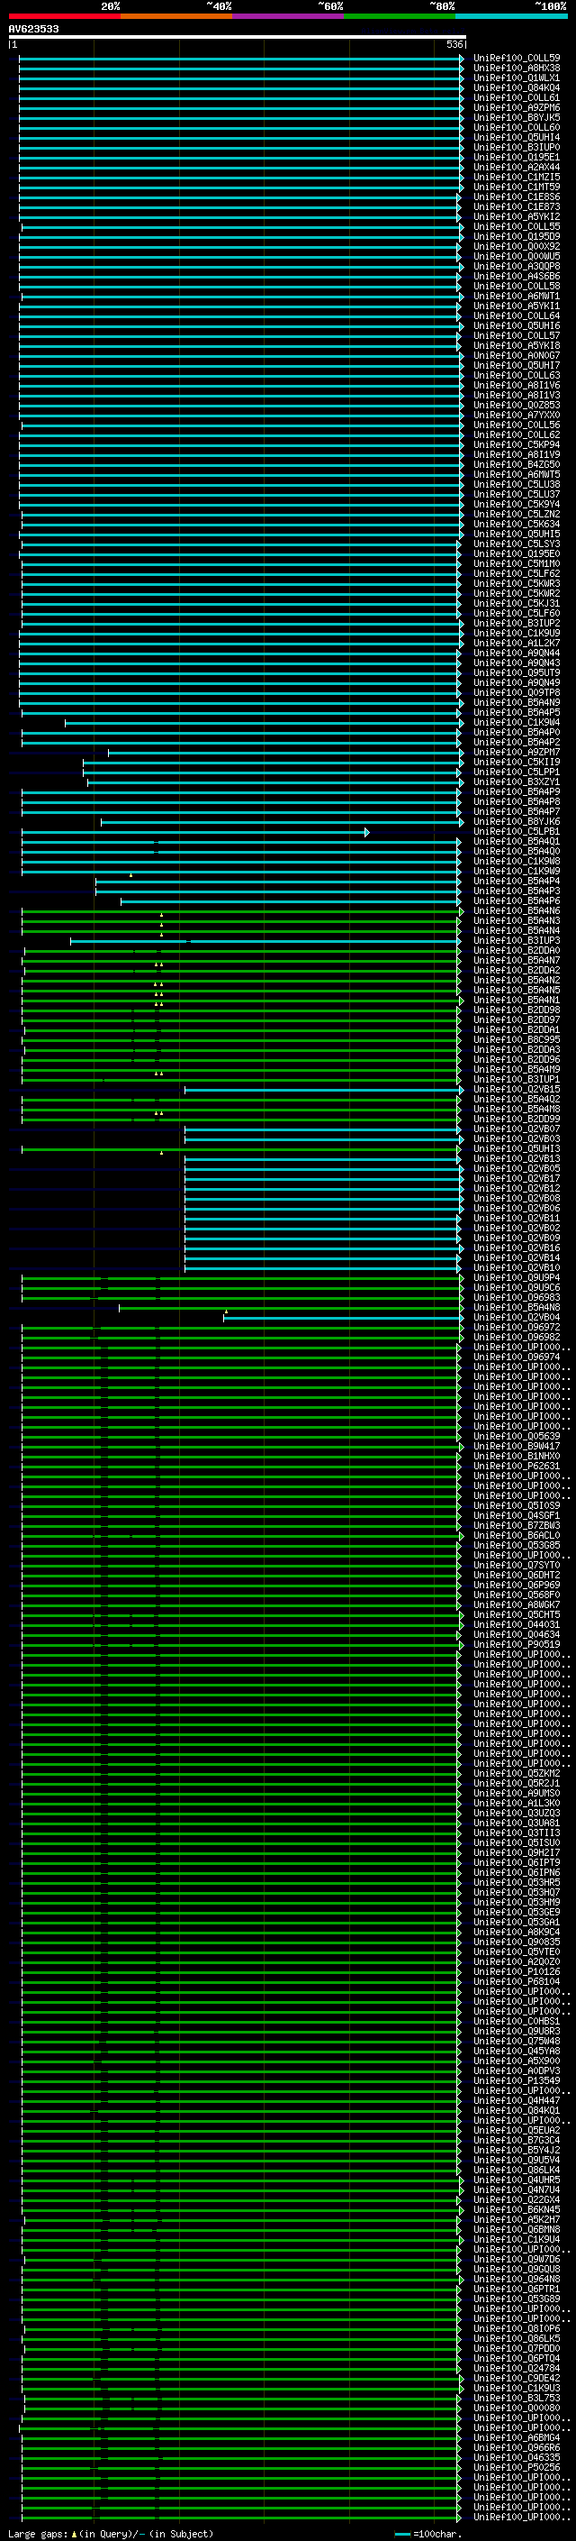Viewport: 576px width, 2541px height.
Task: Select label UniRef100_A6BMG4
Action: 516,2437
